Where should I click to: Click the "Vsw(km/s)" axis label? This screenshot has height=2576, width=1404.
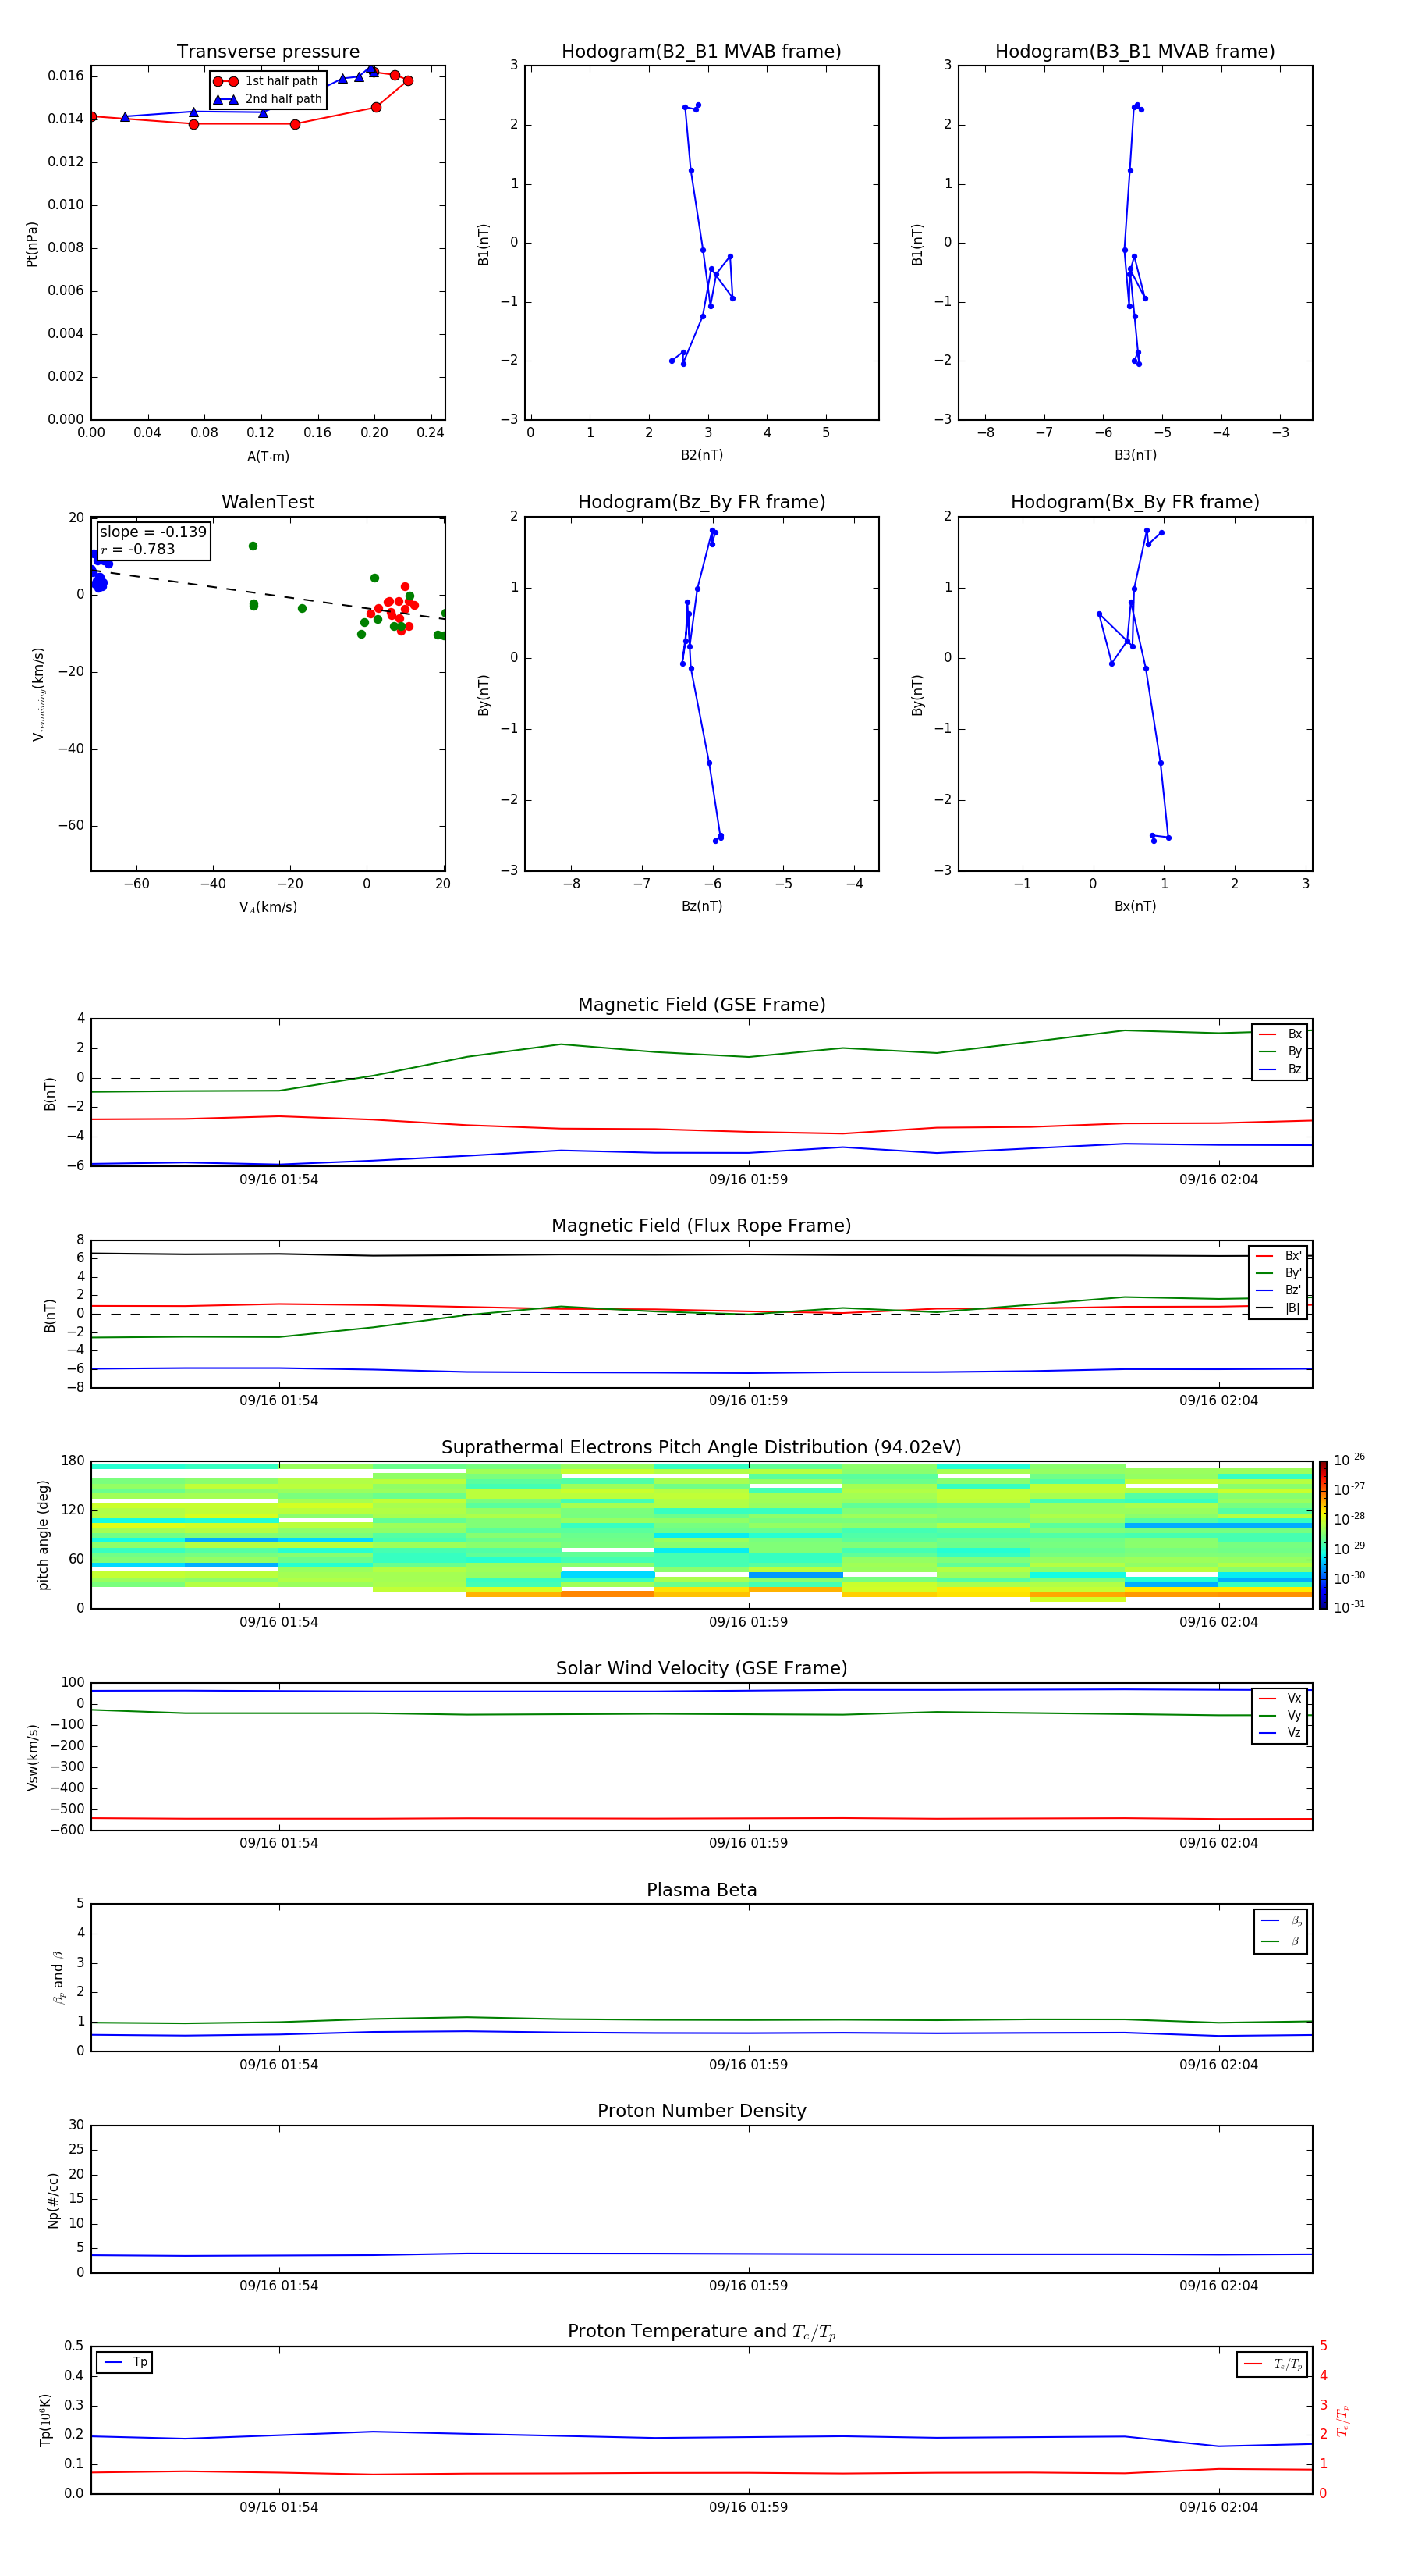[x=32, y=1757]
